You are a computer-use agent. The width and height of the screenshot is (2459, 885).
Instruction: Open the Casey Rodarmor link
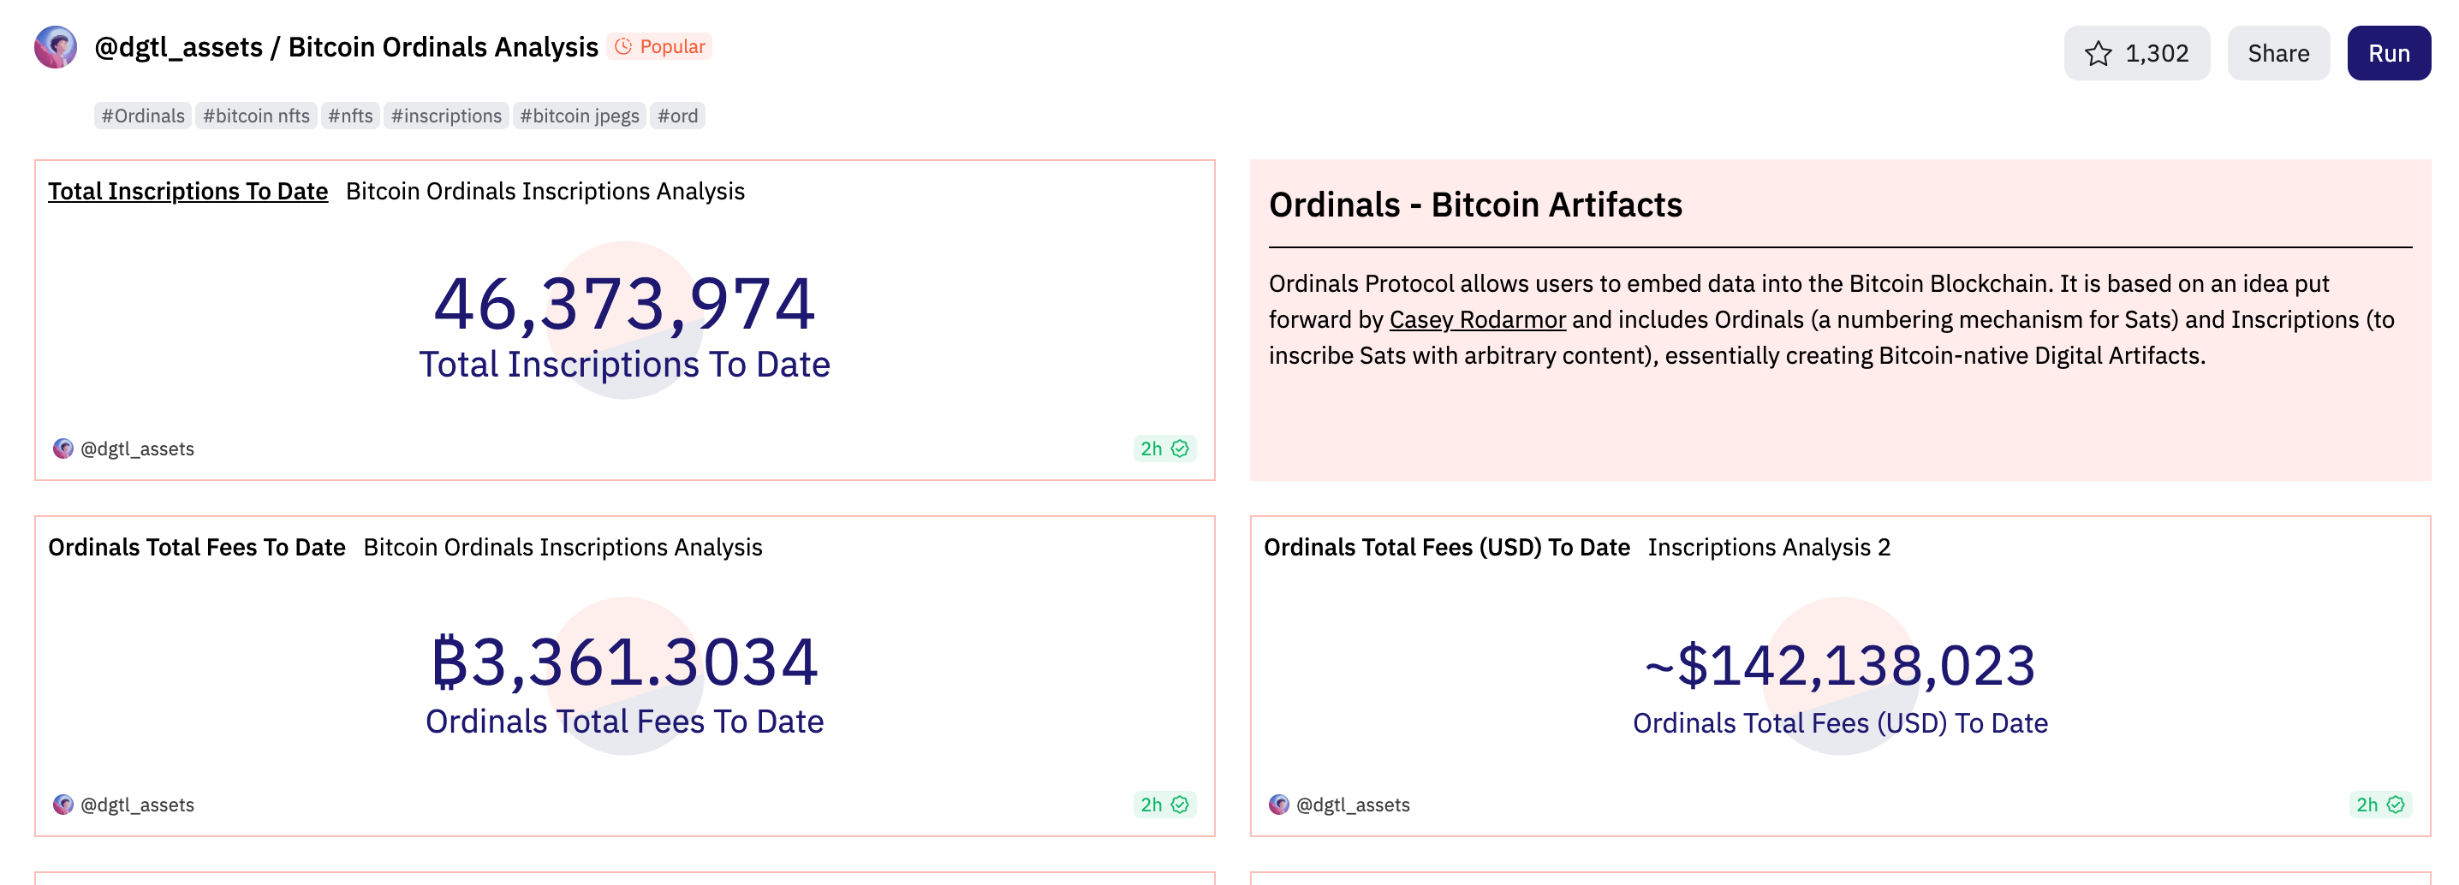(x=1477, y=320)
